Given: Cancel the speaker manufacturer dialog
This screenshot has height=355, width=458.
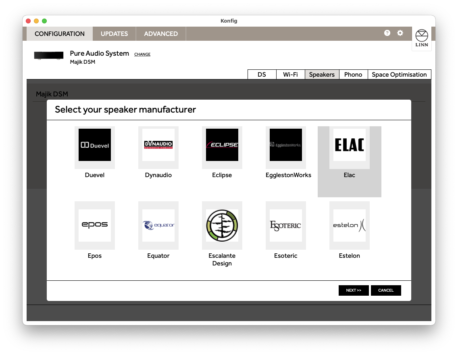Looking at the screenshot, I should 386,290.
